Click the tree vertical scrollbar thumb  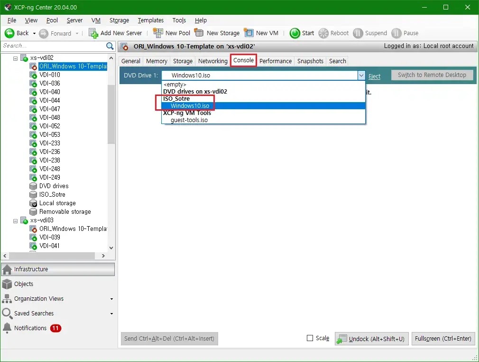tap(111, 114)
